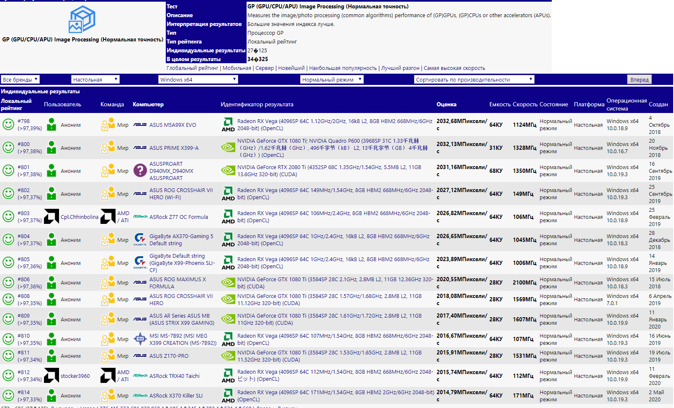Screen dimensions: 674x408
Task: Click the smiley icon for rank #812
Action: tap(8, 376)
